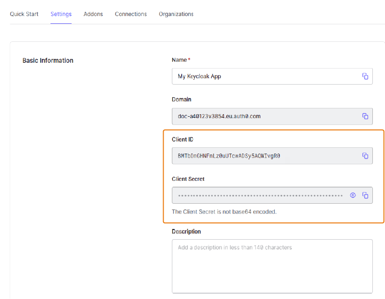The height and width of the screenshot is (299, 385).
Task: Click the 'Name' field label
Action: pyautogui.click(x=179, y=60)
